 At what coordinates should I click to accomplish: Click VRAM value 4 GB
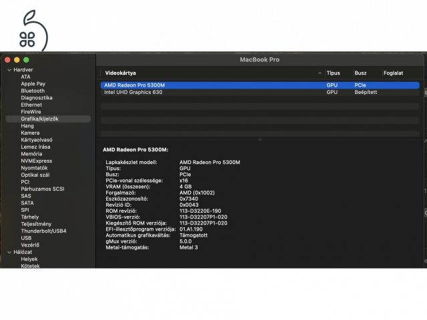coord(185,187)
